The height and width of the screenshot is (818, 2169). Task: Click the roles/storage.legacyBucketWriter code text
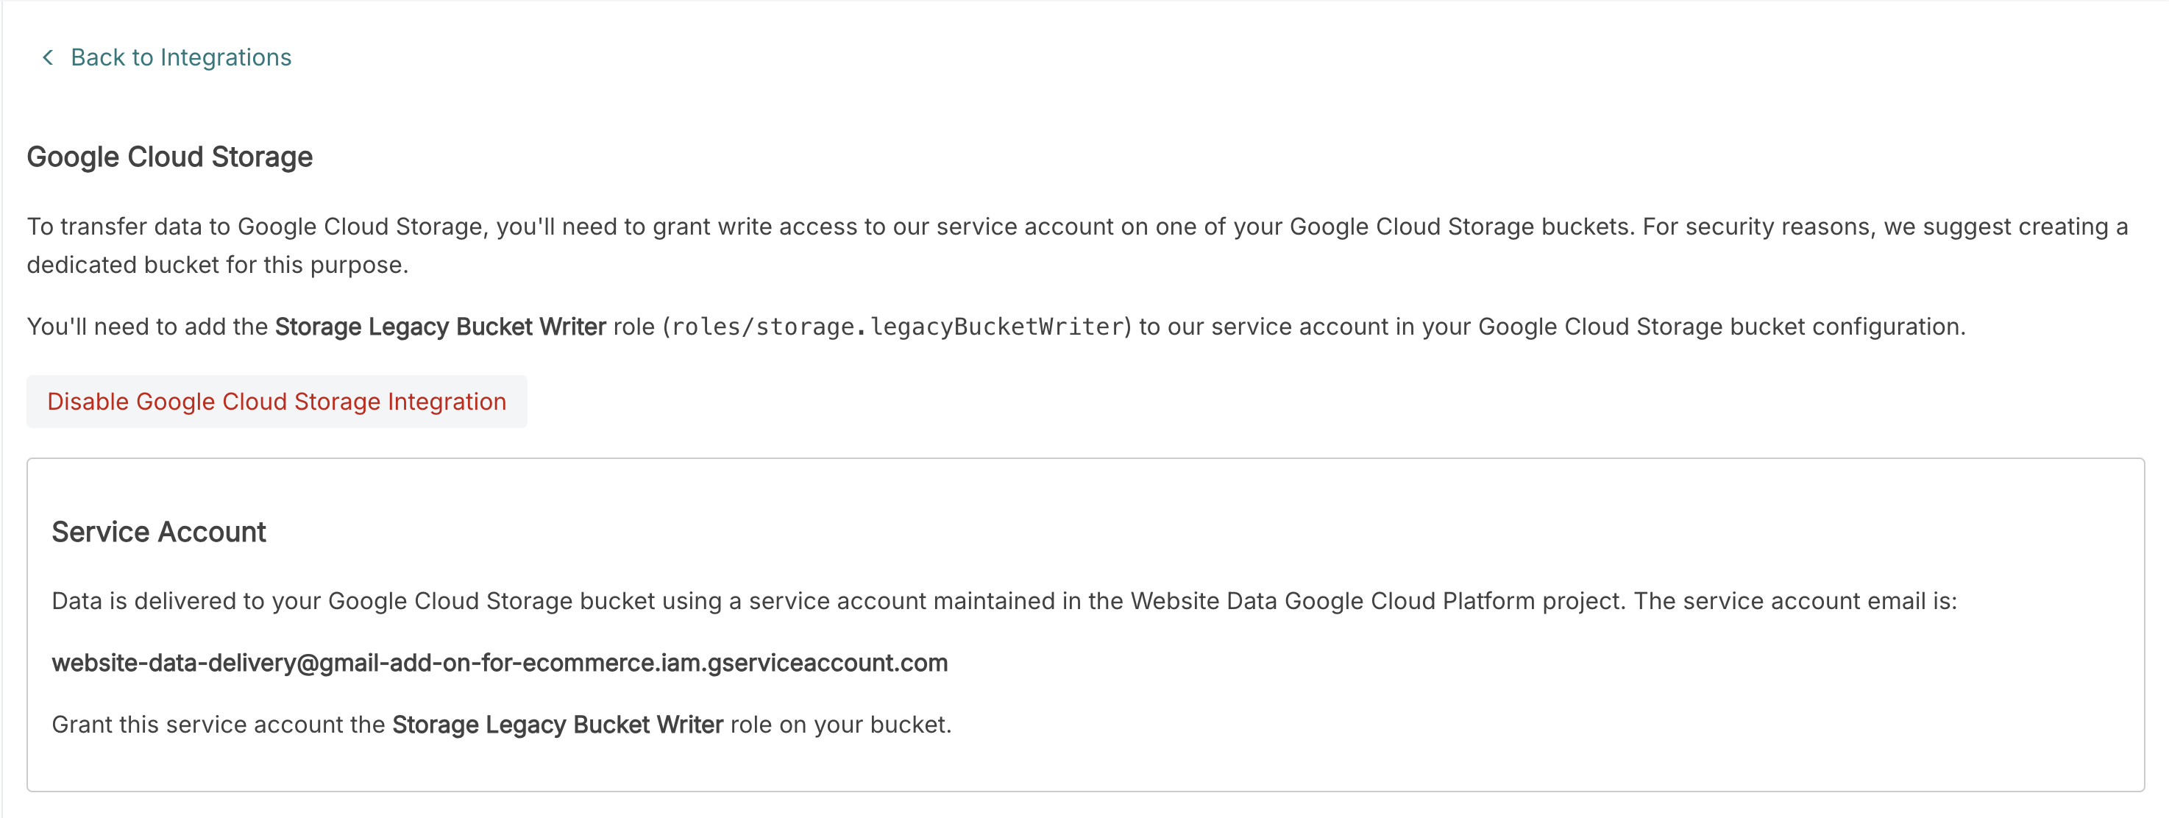pyautogui.click(x=898, y=327)
